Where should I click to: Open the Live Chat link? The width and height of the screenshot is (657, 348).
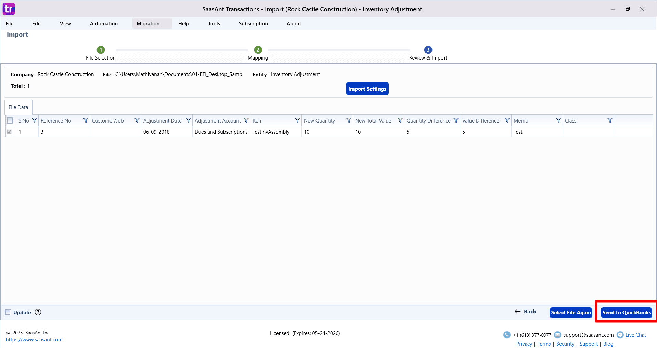point(636,335)
